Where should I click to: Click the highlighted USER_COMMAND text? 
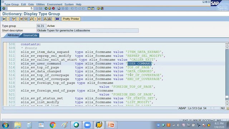tap(140, 63)
